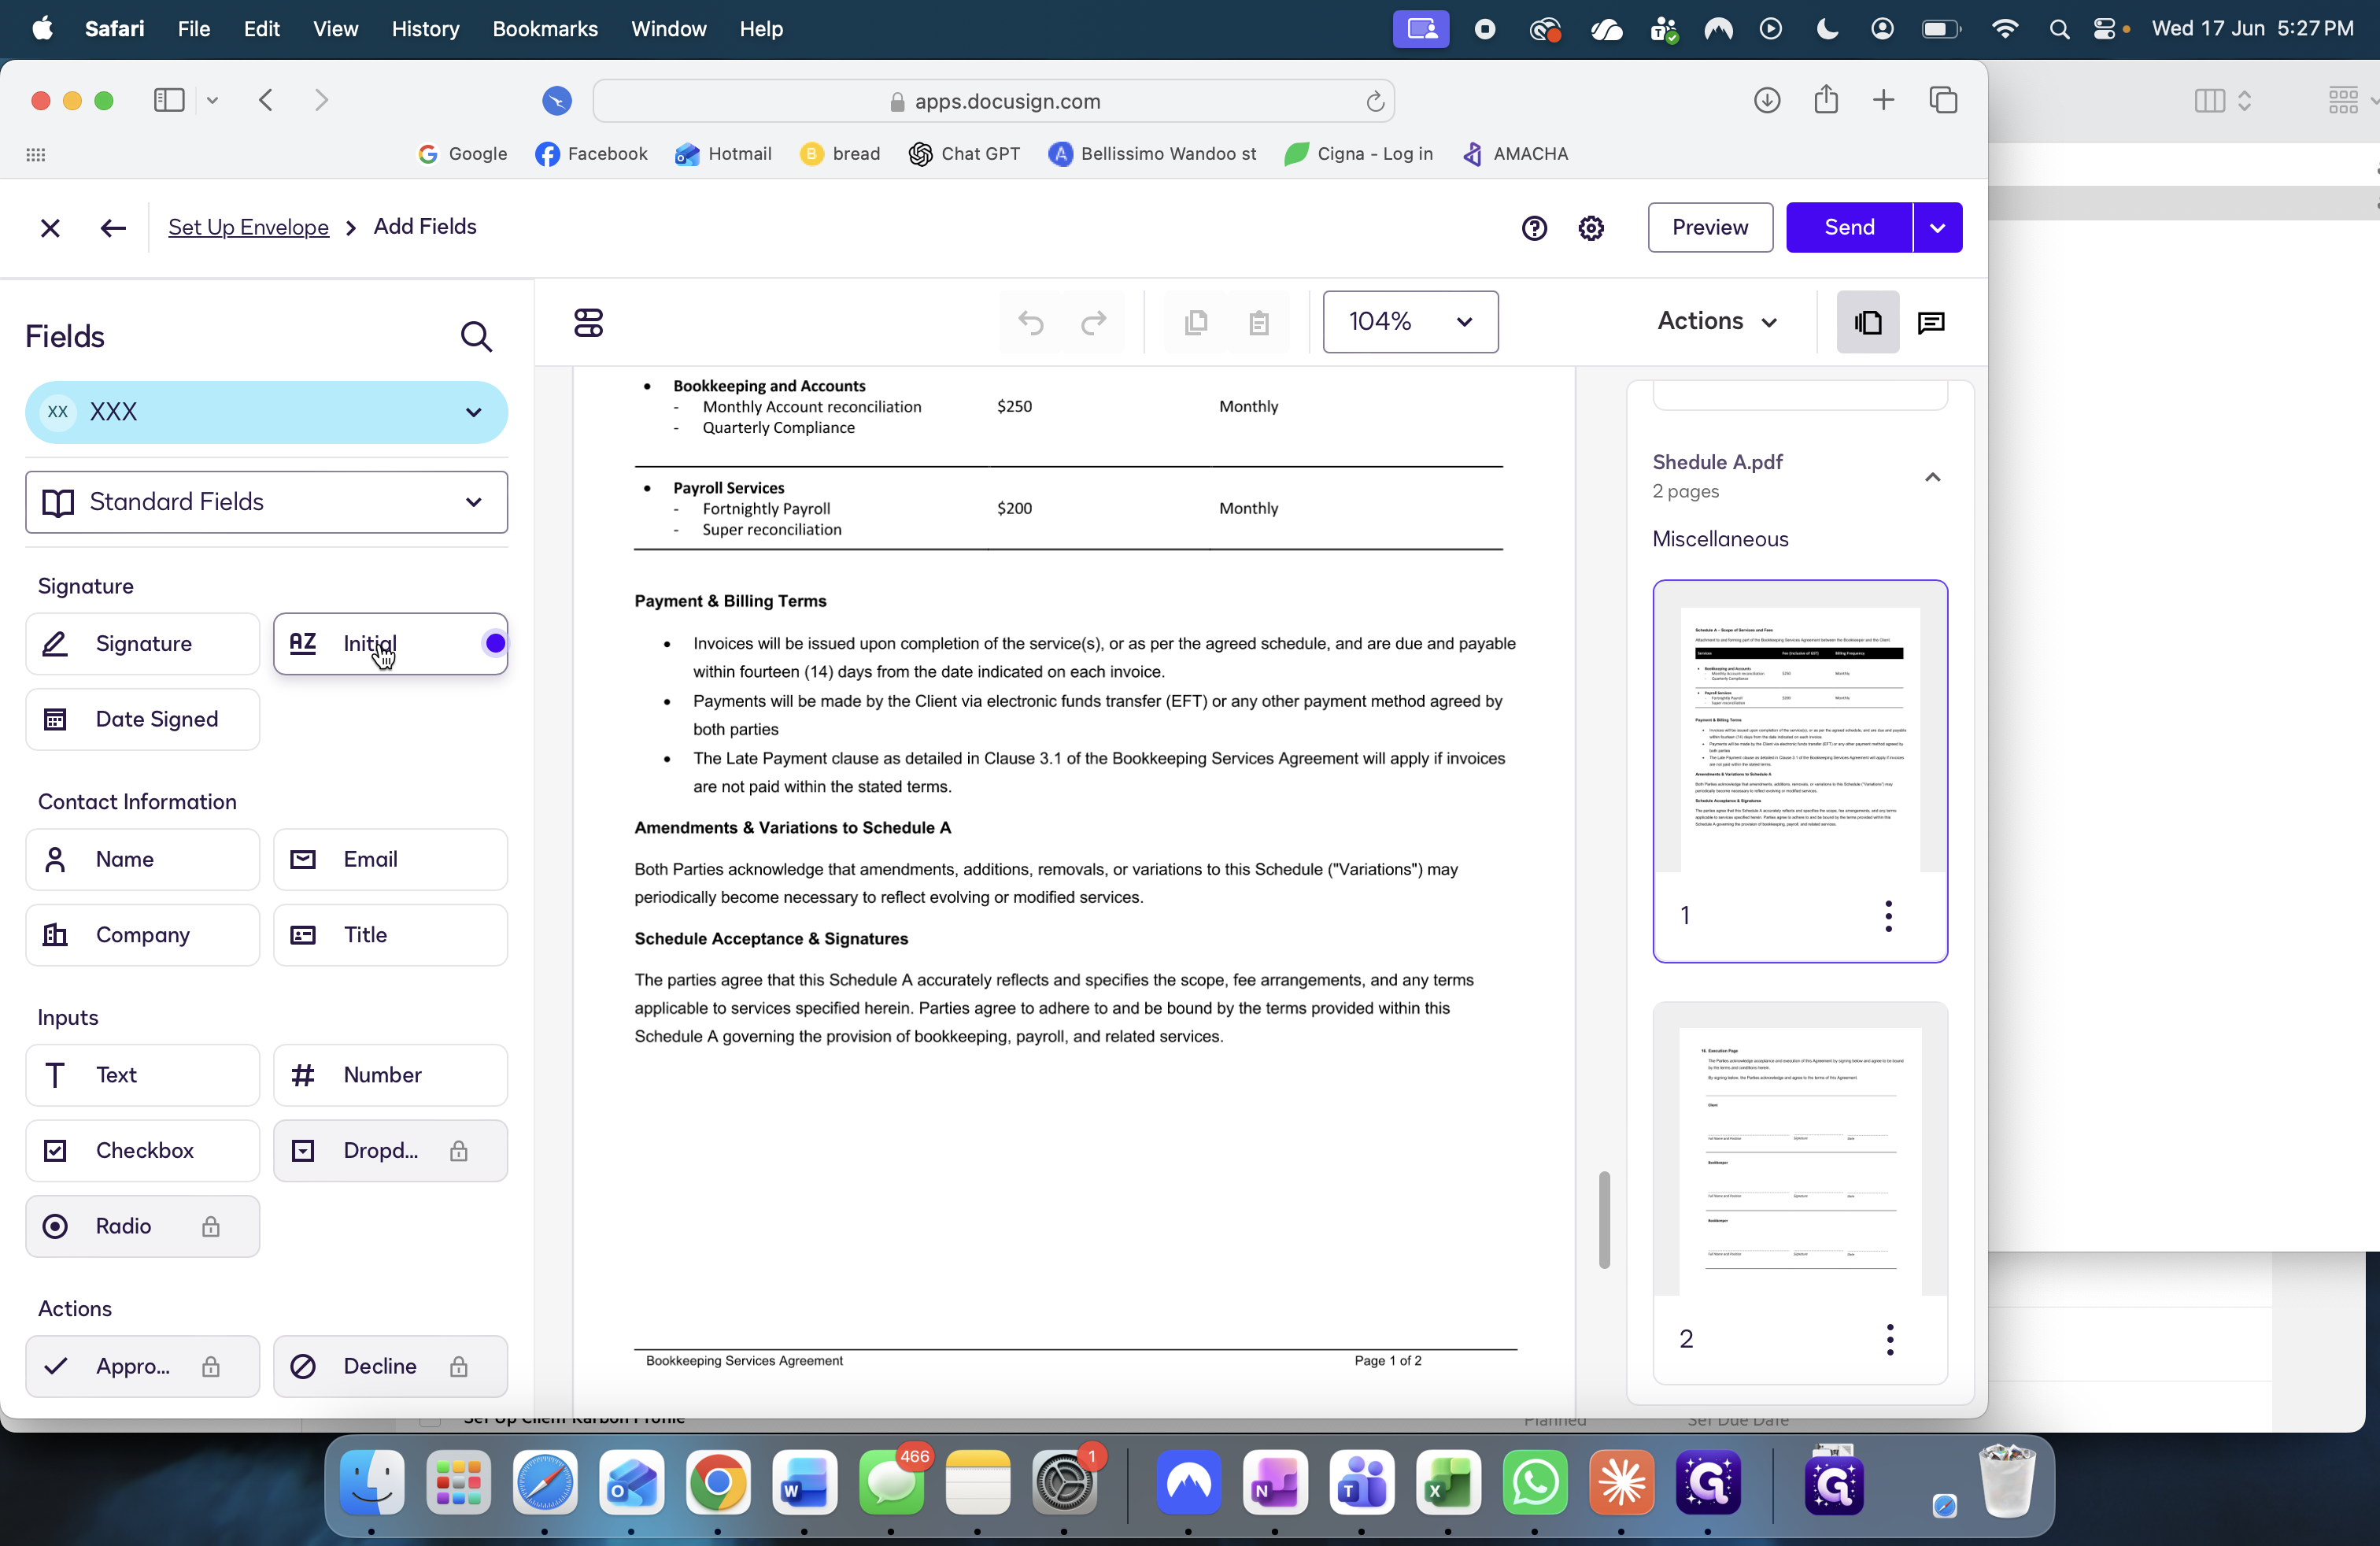Select page 2 thumbnail

click(x=1800, y=1193)
